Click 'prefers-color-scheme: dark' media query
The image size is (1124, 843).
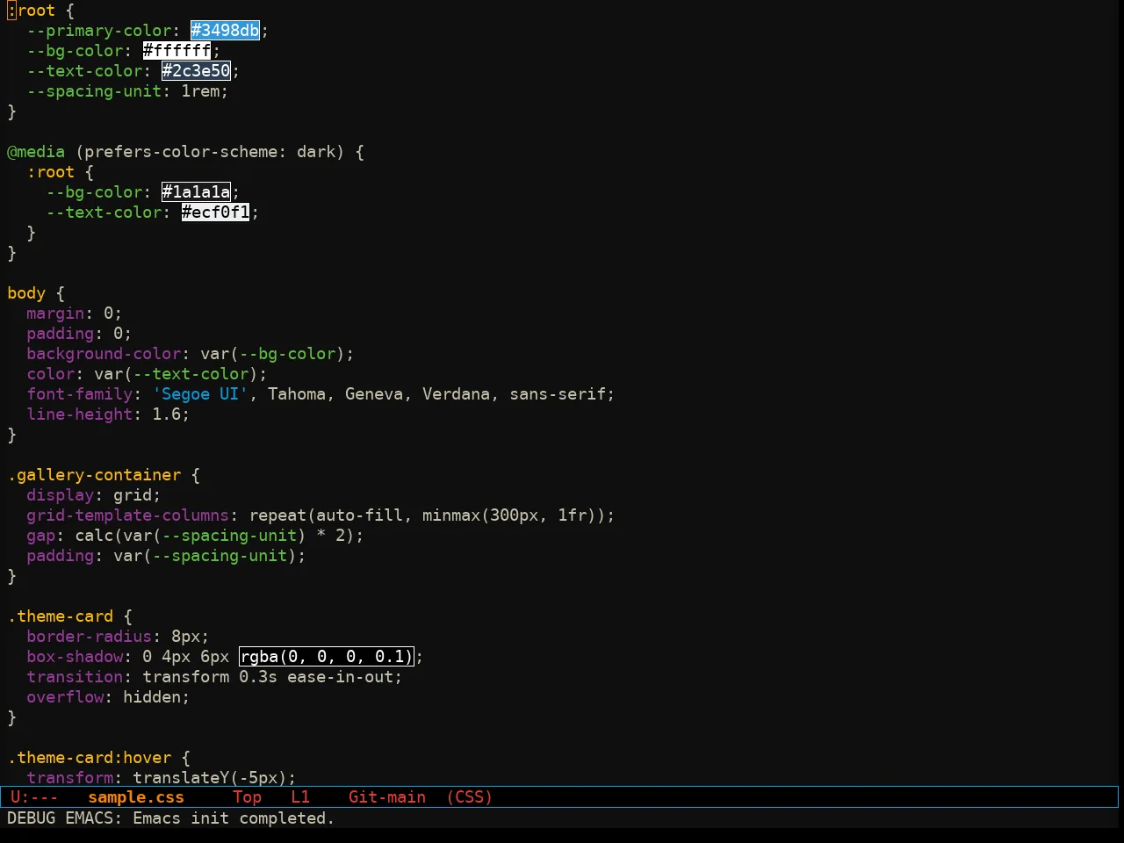click(x=209, y=152)
